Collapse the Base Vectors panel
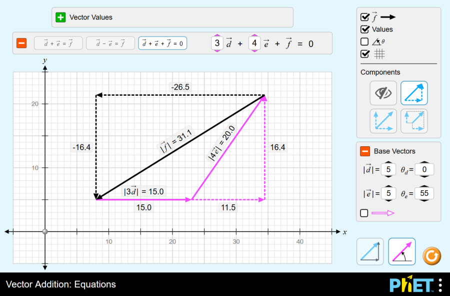 [x=365, y=151]
